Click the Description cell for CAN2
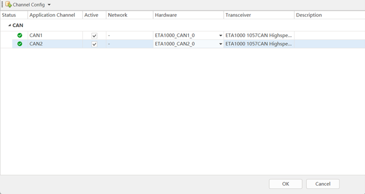Image resolution: width=365 pixels, height=194 pixels. 328,44
